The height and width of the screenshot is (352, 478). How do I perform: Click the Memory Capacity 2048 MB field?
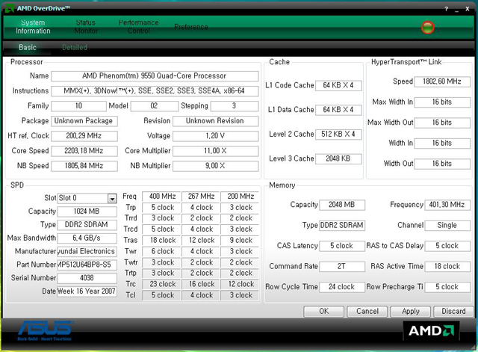[x=342, y=205]
